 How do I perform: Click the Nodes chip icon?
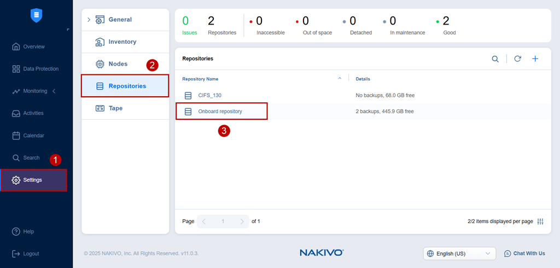[100, 64]
